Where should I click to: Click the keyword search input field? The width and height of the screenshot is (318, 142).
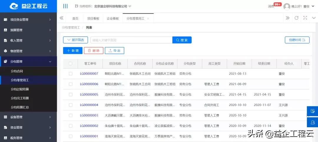[x=131, y=40]
